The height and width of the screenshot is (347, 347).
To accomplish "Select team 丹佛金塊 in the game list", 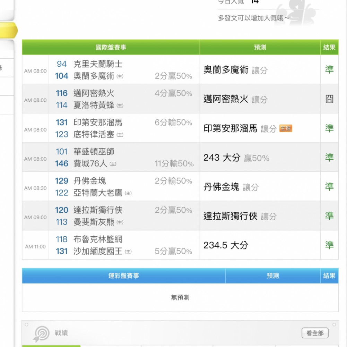I will (90, 181).
